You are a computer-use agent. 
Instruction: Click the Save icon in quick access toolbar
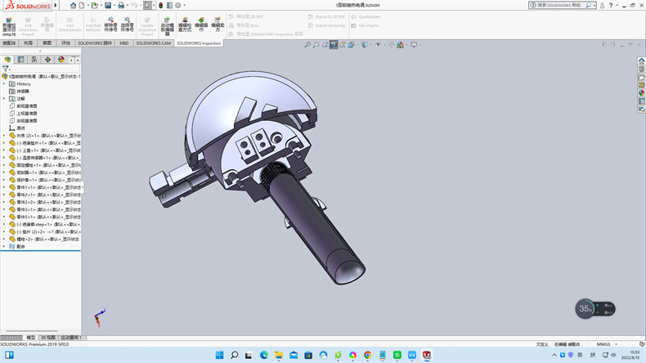(108, 5)
